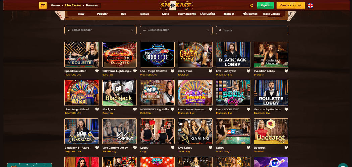
Task: Select the Tournaments tab
Action: (187, 14)
